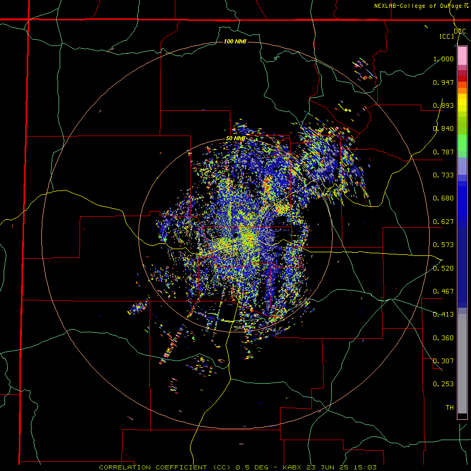Screen dimensions: 471x471
Task: Pick the light periwinkle color bar segment
Action: click(462, 166)
